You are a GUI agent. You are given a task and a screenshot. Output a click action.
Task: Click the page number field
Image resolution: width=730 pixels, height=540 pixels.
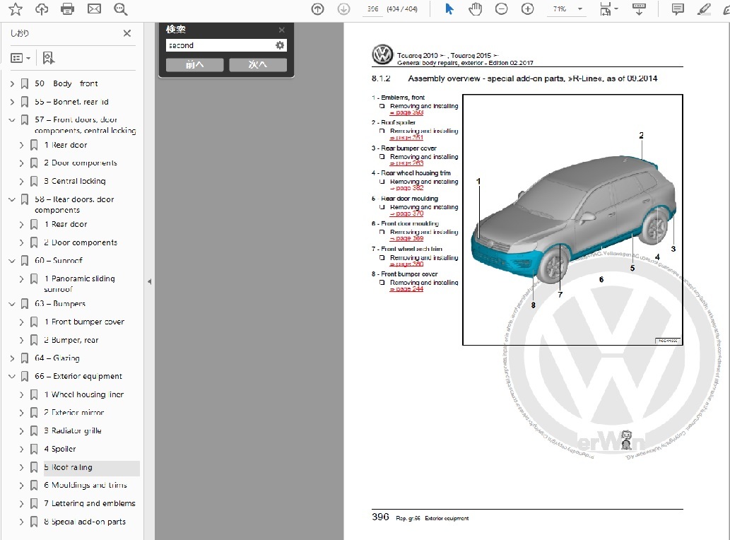(373, 9)
